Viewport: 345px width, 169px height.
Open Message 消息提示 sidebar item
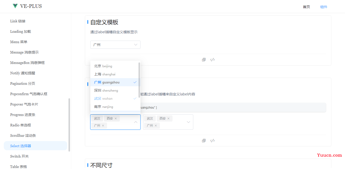point(36,52)
